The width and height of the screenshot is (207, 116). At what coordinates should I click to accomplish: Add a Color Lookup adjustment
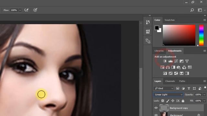click(190, 67)
